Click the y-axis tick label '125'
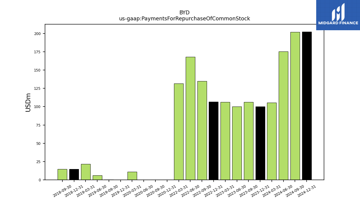 pos(37,89)
